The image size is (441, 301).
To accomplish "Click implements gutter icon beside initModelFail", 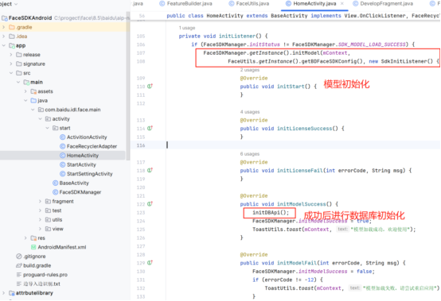I will [x=150, y=263].
